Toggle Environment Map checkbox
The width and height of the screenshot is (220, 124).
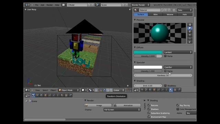click(149, 117)
